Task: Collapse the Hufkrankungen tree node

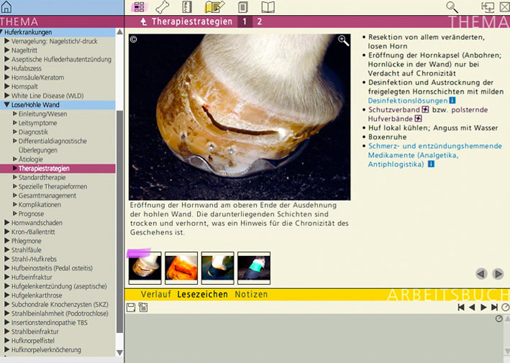Action: tap(1, 32)
